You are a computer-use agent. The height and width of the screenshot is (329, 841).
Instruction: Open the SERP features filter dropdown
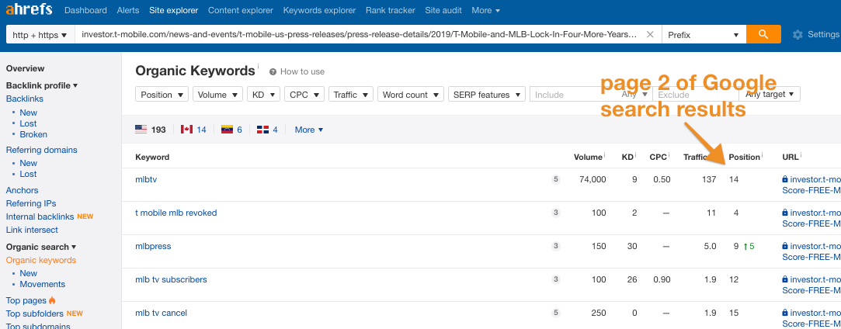coord(487,95)
